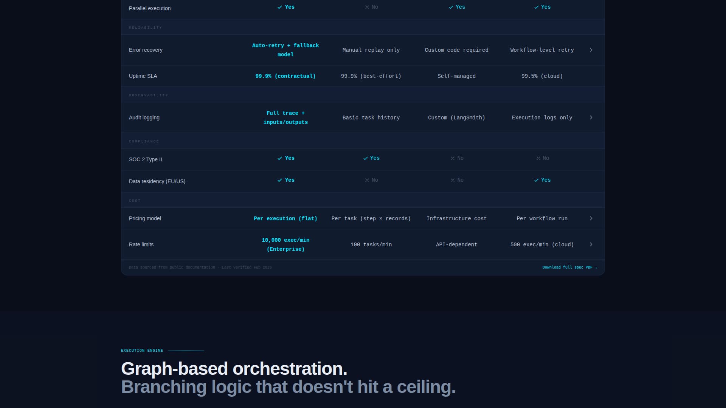Select the 'Workflow-level retry' cell
The height and width of the screenshot is (408, 726).
pos(542,50)
